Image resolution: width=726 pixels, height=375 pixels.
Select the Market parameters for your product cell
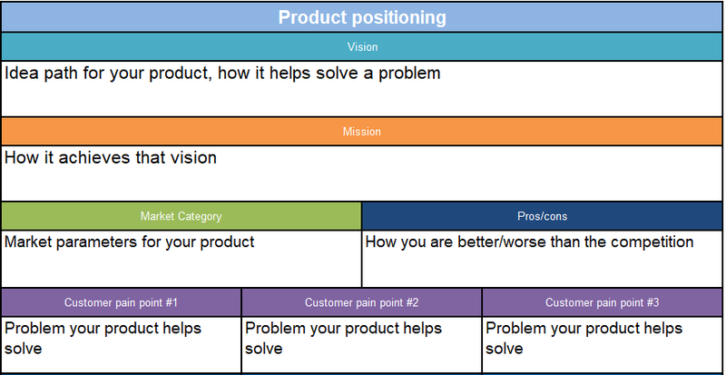[181, 259]
